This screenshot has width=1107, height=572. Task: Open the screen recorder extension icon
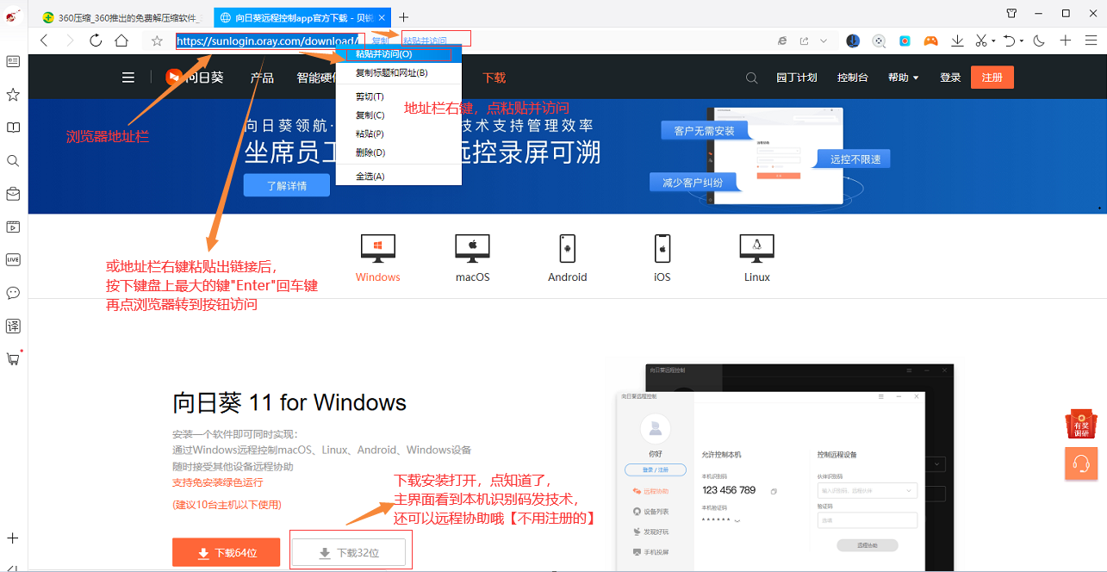point(905,40)
